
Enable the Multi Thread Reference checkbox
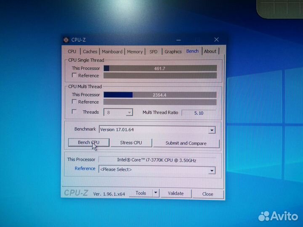(74, 102)
